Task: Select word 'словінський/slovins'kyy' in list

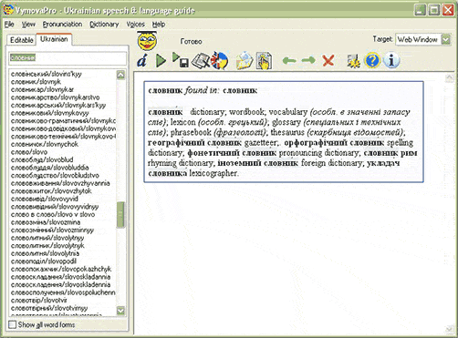Action: [x=47, y=74]
